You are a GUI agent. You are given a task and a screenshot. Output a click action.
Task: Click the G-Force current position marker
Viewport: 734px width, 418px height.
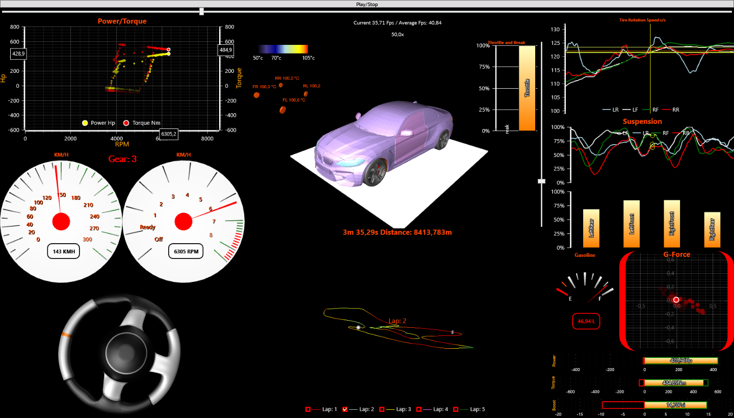click(x=676, y=300)
